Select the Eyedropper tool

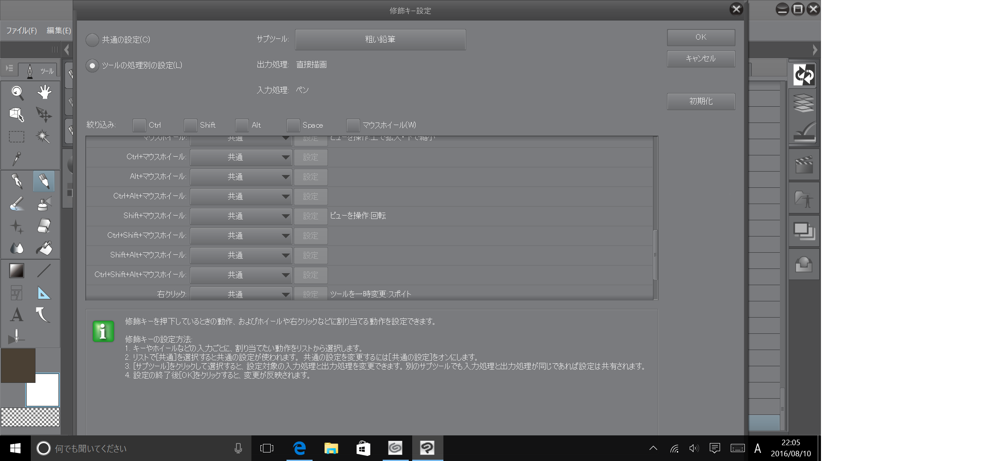[x=17, y=159]
